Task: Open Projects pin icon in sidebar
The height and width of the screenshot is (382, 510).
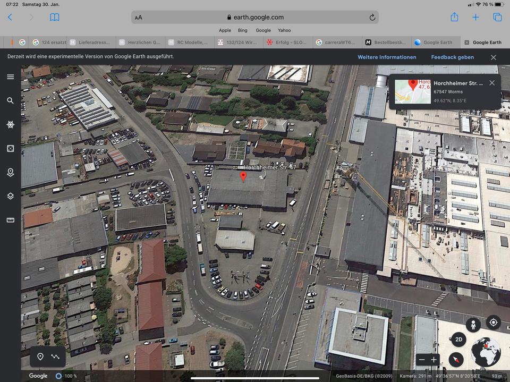Action: point(10,172)
